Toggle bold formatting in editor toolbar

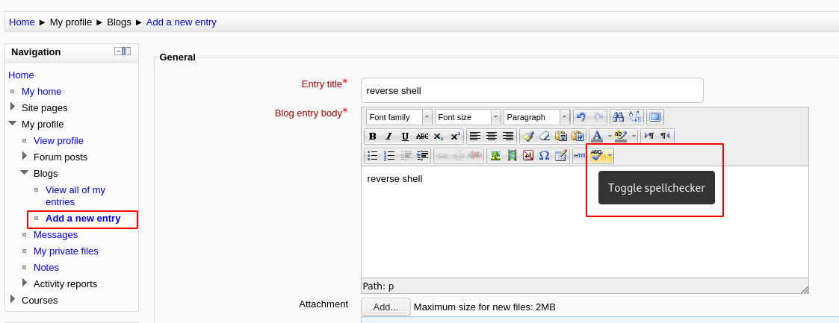372,137
